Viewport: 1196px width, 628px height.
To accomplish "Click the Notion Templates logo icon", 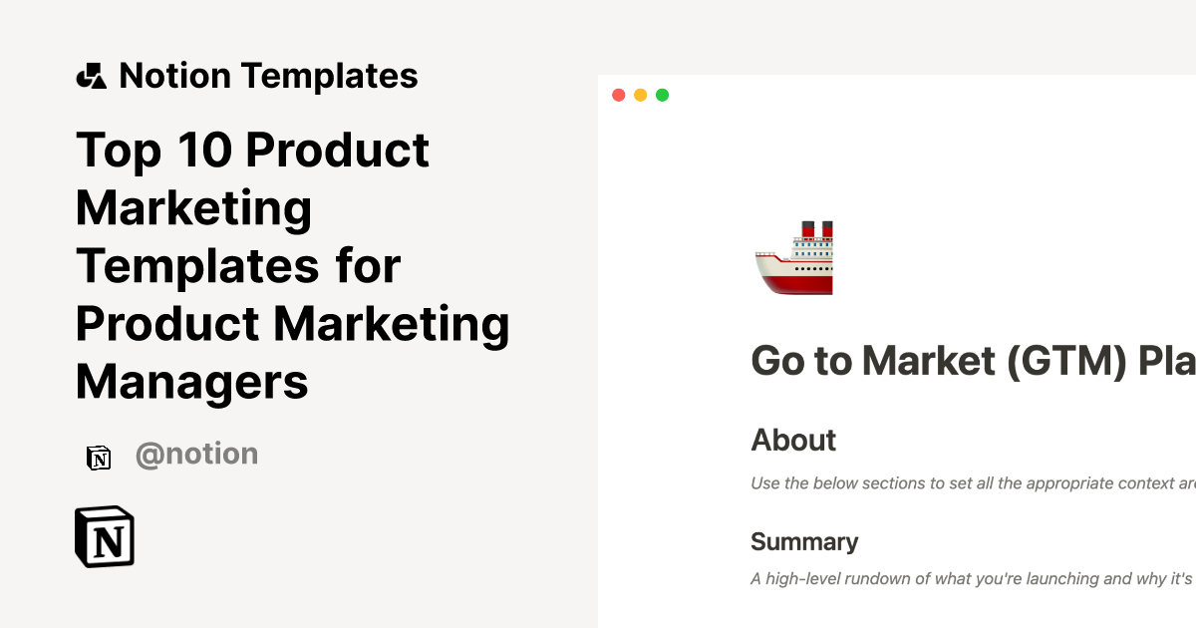I will [91, 76].
